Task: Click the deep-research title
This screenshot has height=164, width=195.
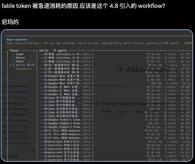Action: (17, 39)
